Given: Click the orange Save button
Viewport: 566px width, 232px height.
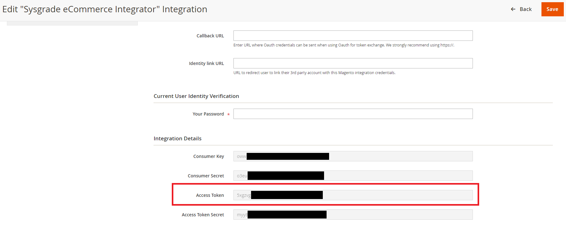Looking at the screenshot, I should click(x=552, y=9).
